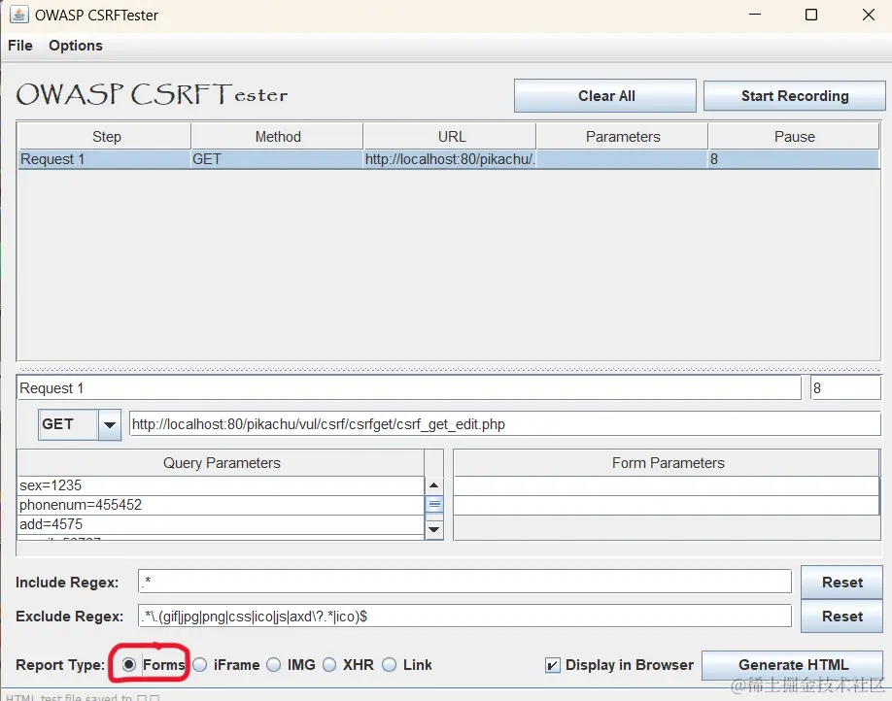Toggle the Display in Browser checkbox
This screenshot has height=701, width=892.
point(552,665)
